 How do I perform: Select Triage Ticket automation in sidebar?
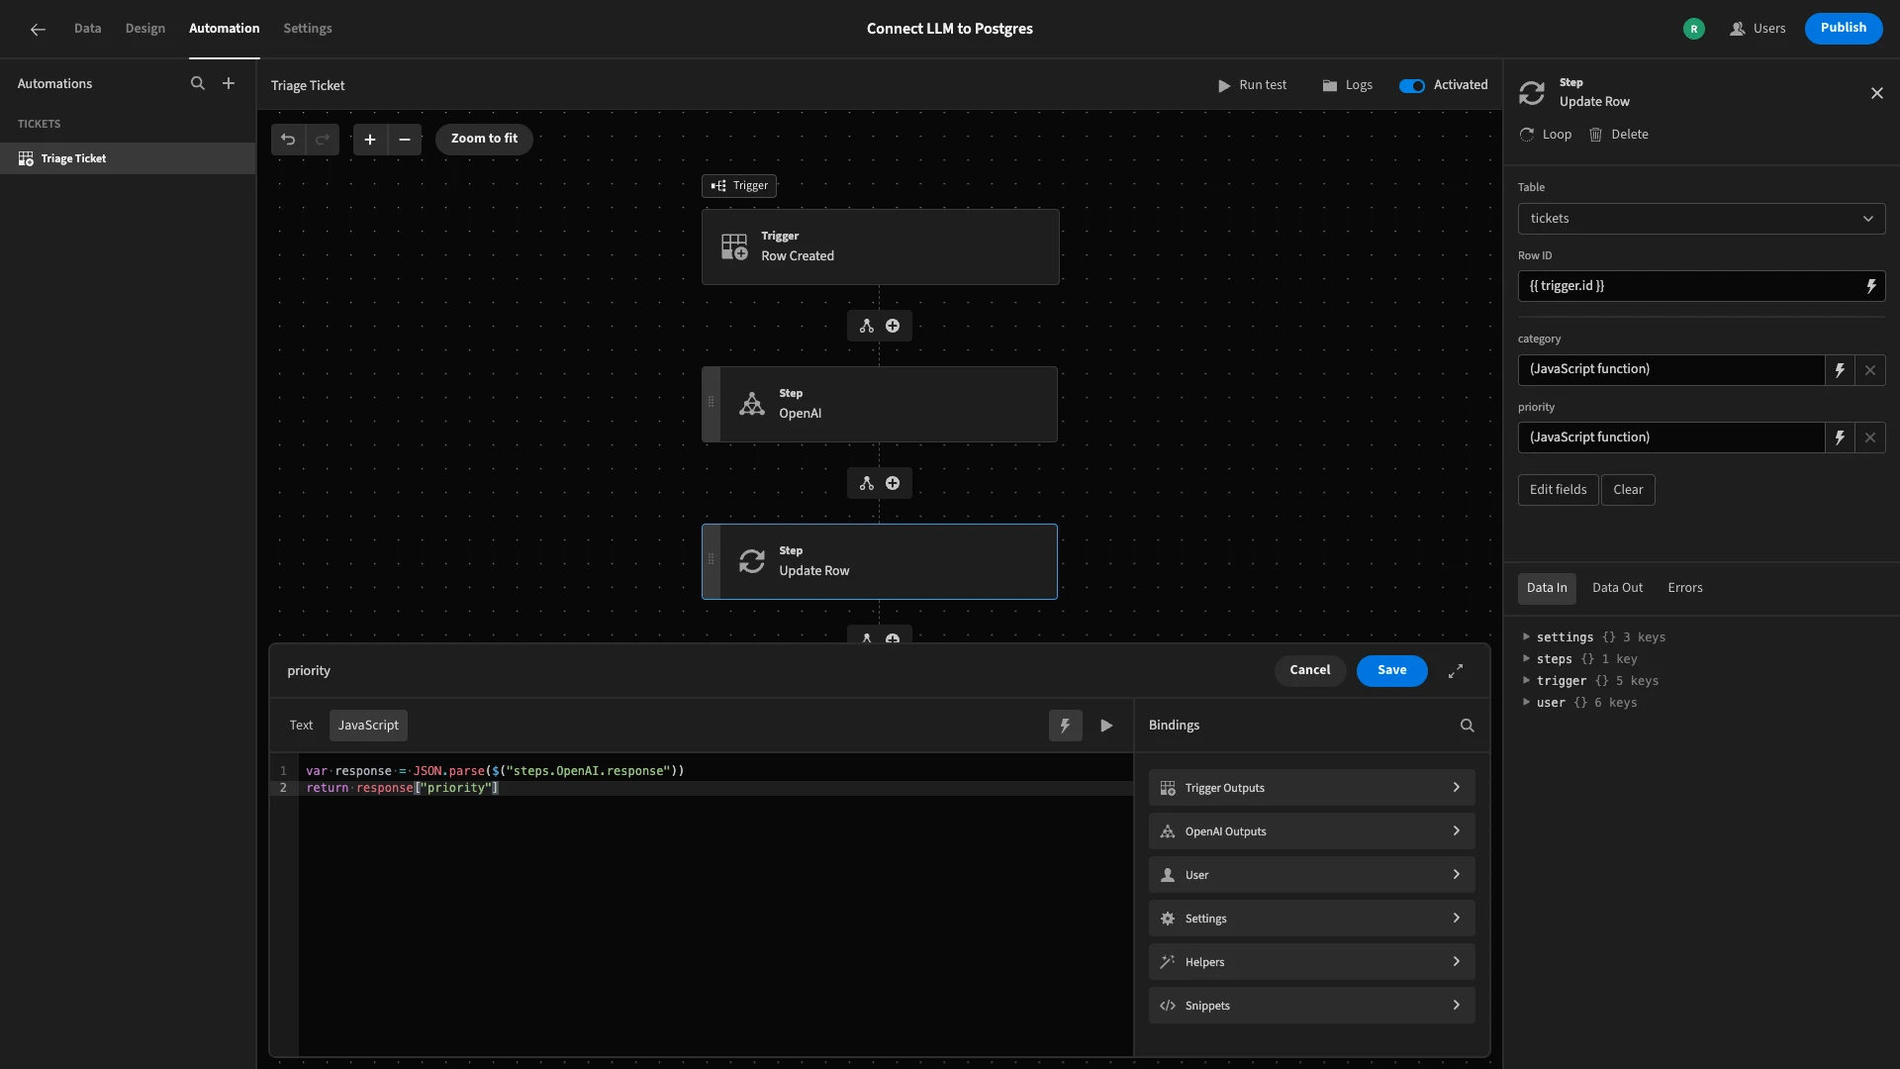[128, 158]
